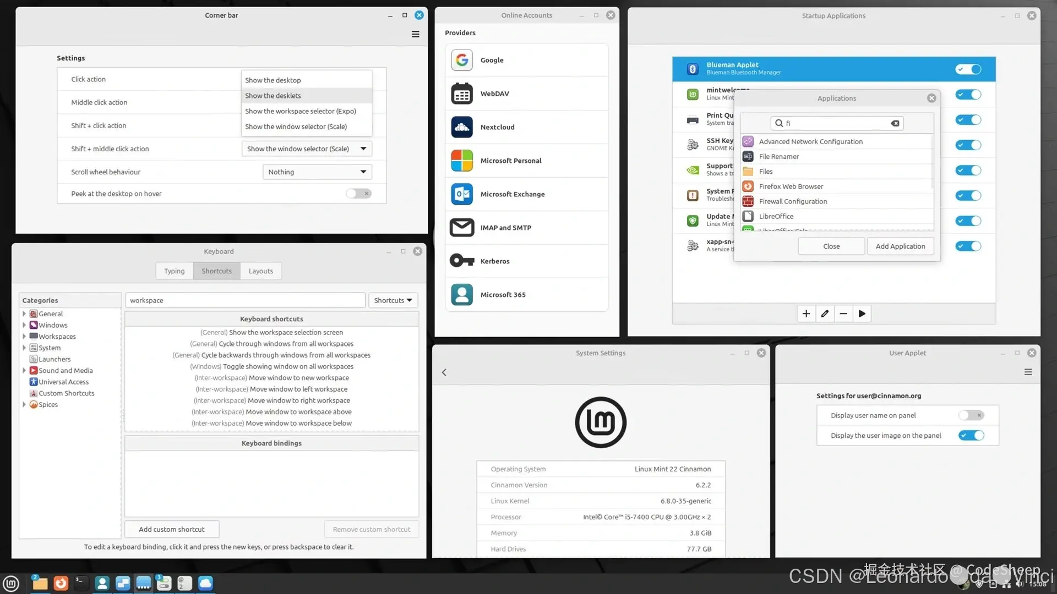Image resolution: width=1057 pixels, height=594 pixels.
Task: Open the Scroll wheel behaviour dropdown
Action: click(x=317, y=172)
